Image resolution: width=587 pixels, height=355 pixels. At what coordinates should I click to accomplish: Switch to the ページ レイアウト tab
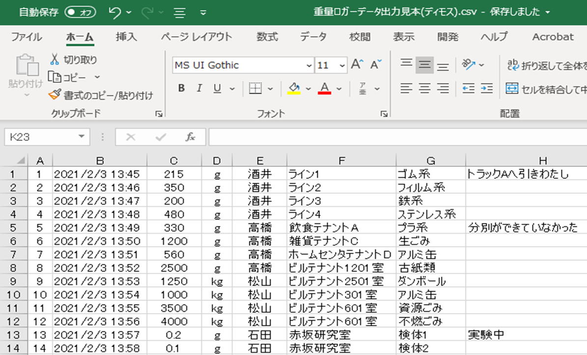(196, 37)
